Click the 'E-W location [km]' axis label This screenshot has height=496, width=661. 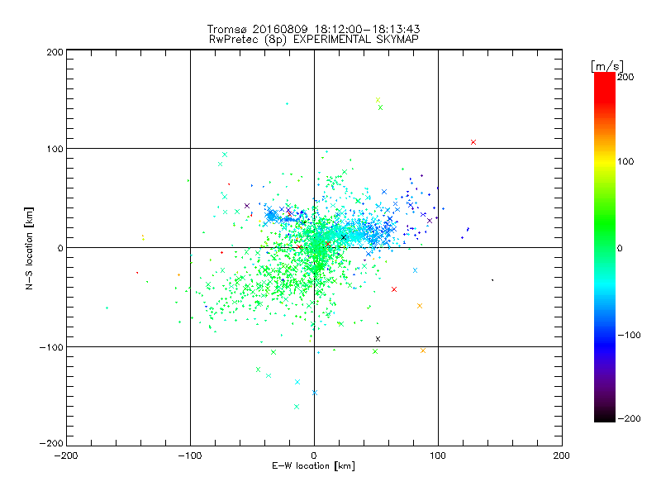click(x=313, y=465)
